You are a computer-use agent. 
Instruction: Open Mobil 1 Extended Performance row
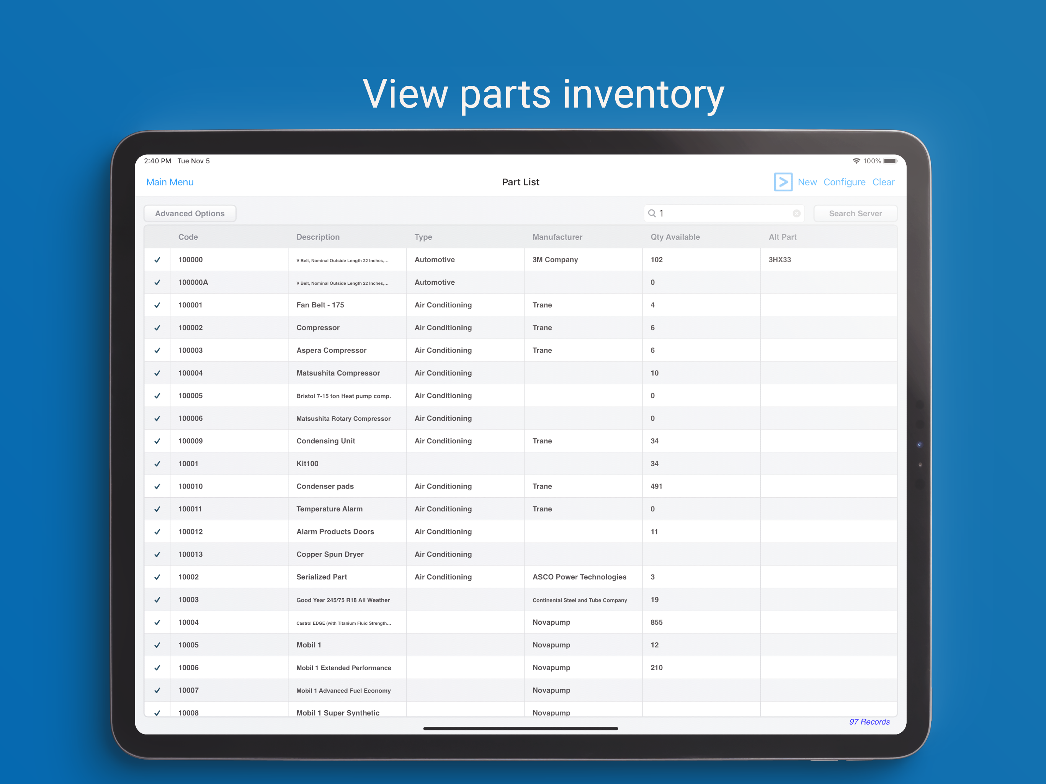521,668
